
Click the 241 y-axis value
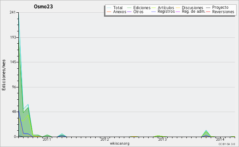pyautogui.click(x=13, y=12)
